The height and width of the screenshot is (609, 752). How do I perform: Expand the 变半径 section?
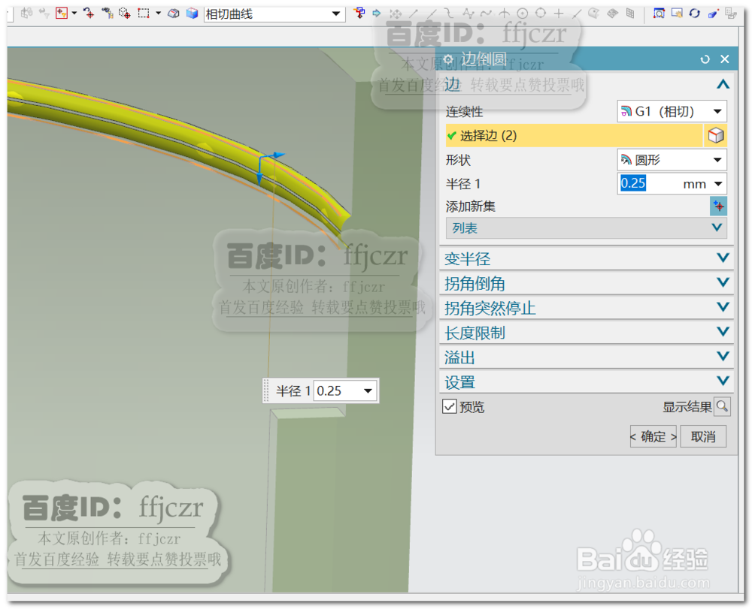(x=586, y=258)
